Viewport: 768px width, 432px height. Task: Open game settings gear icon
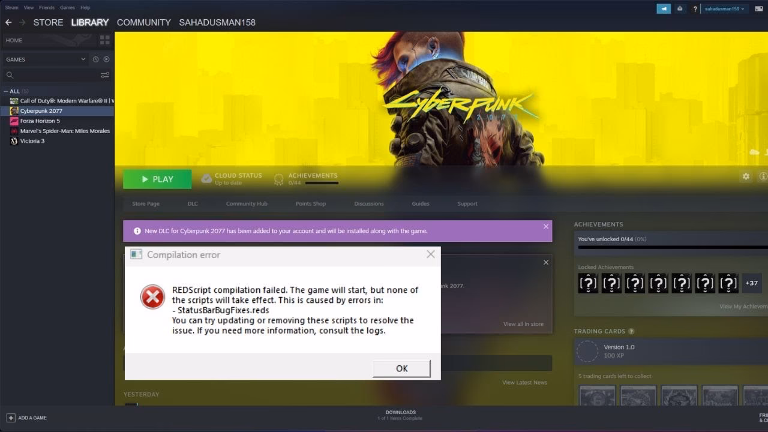pos(746,176)
